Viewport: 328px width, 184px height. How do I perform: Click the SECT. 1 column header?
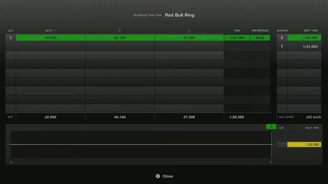(x=50, y=31)
